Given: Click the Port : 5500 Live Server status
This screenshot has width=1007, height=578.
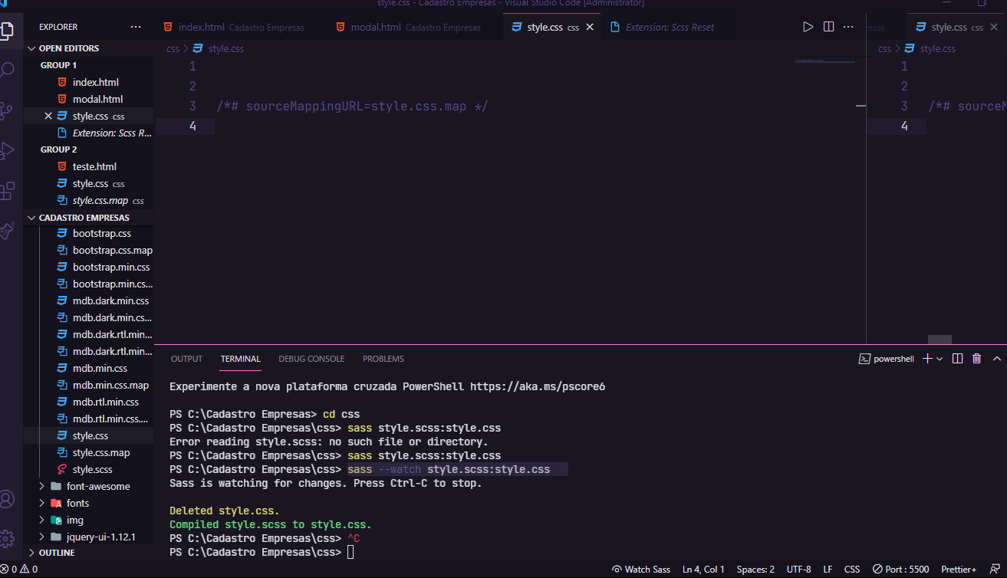Looking at the screenshot, I should point(900,570).
